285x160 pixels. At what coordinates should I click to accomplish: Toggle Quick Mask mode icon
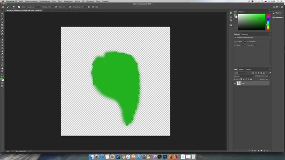pyautogui.click(x=2, y=83)
